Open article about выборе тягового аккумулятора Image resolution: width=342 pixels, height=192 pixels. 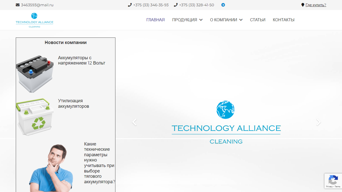click(x=99, y=163)
